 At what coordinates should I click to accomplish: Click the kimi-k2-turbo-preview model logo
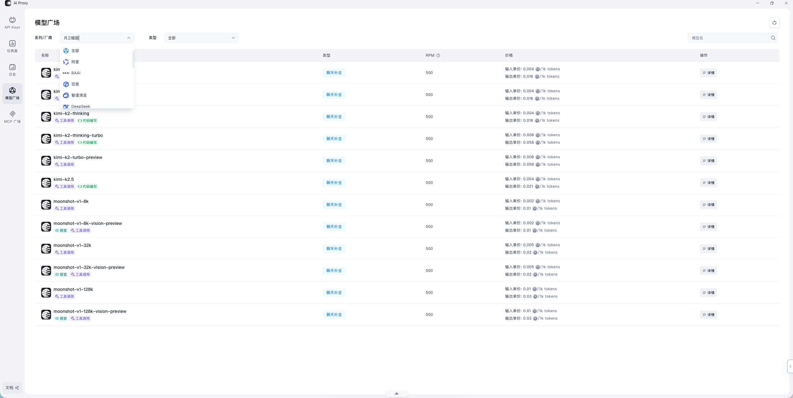pos(46,161)
